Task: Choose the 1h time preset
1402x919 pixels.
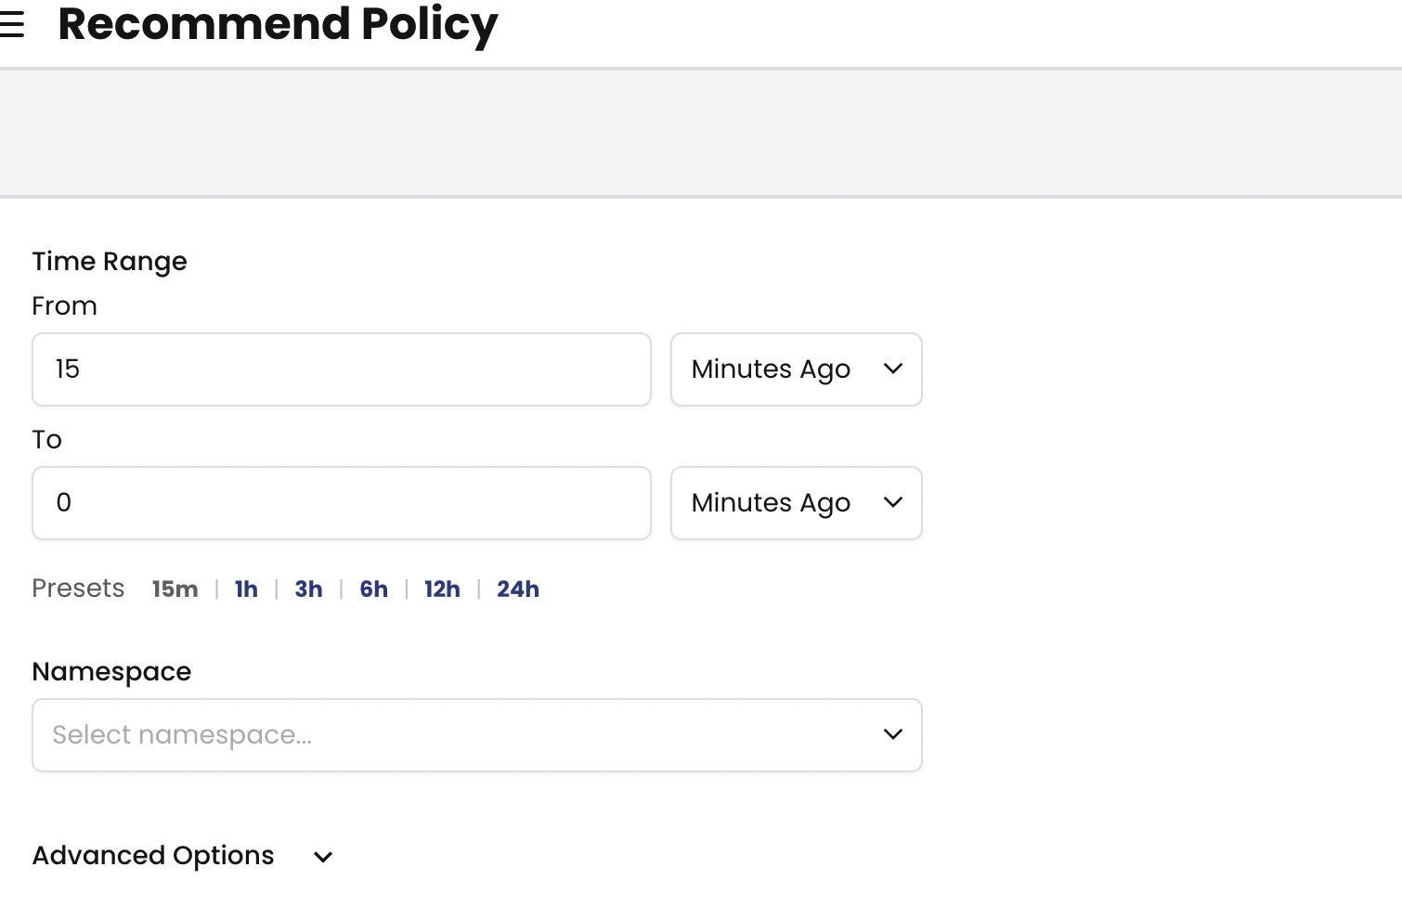Action: [246, 589]
